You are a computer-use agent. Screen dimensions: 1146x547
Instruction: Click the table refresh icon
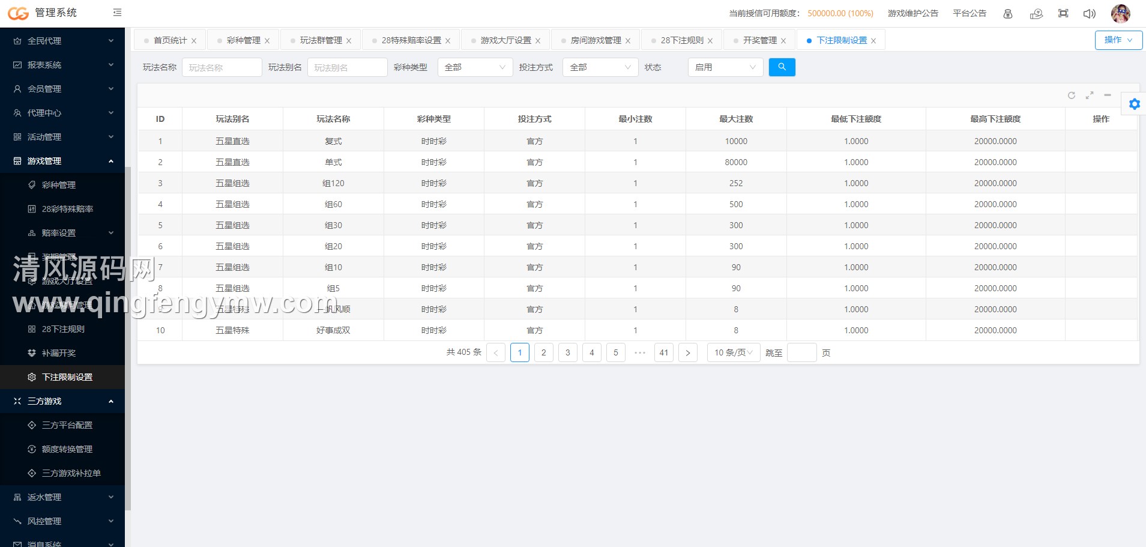(x=1071, y=95)
